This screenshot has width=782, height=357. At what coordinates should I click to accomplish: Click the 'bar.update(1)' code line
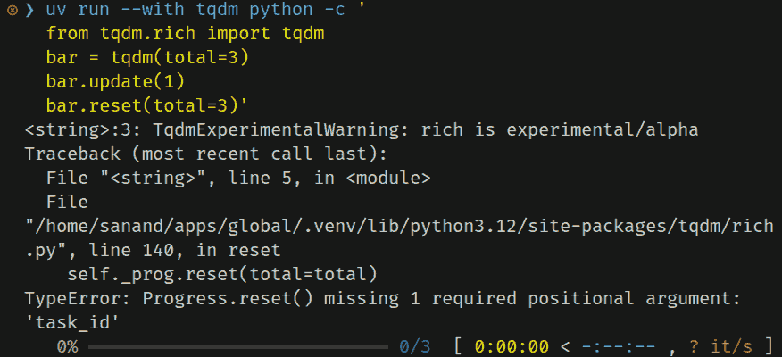[x=115, y=84]
